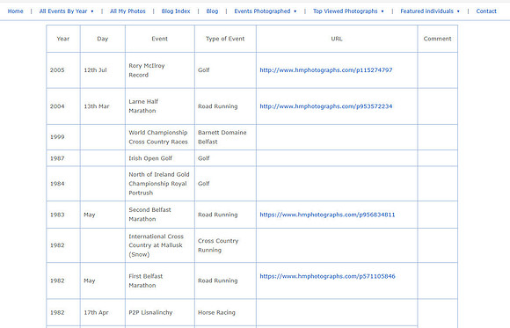Expand the Events Photographed dropdown arrow
The image size is (510, 328).
295,11
